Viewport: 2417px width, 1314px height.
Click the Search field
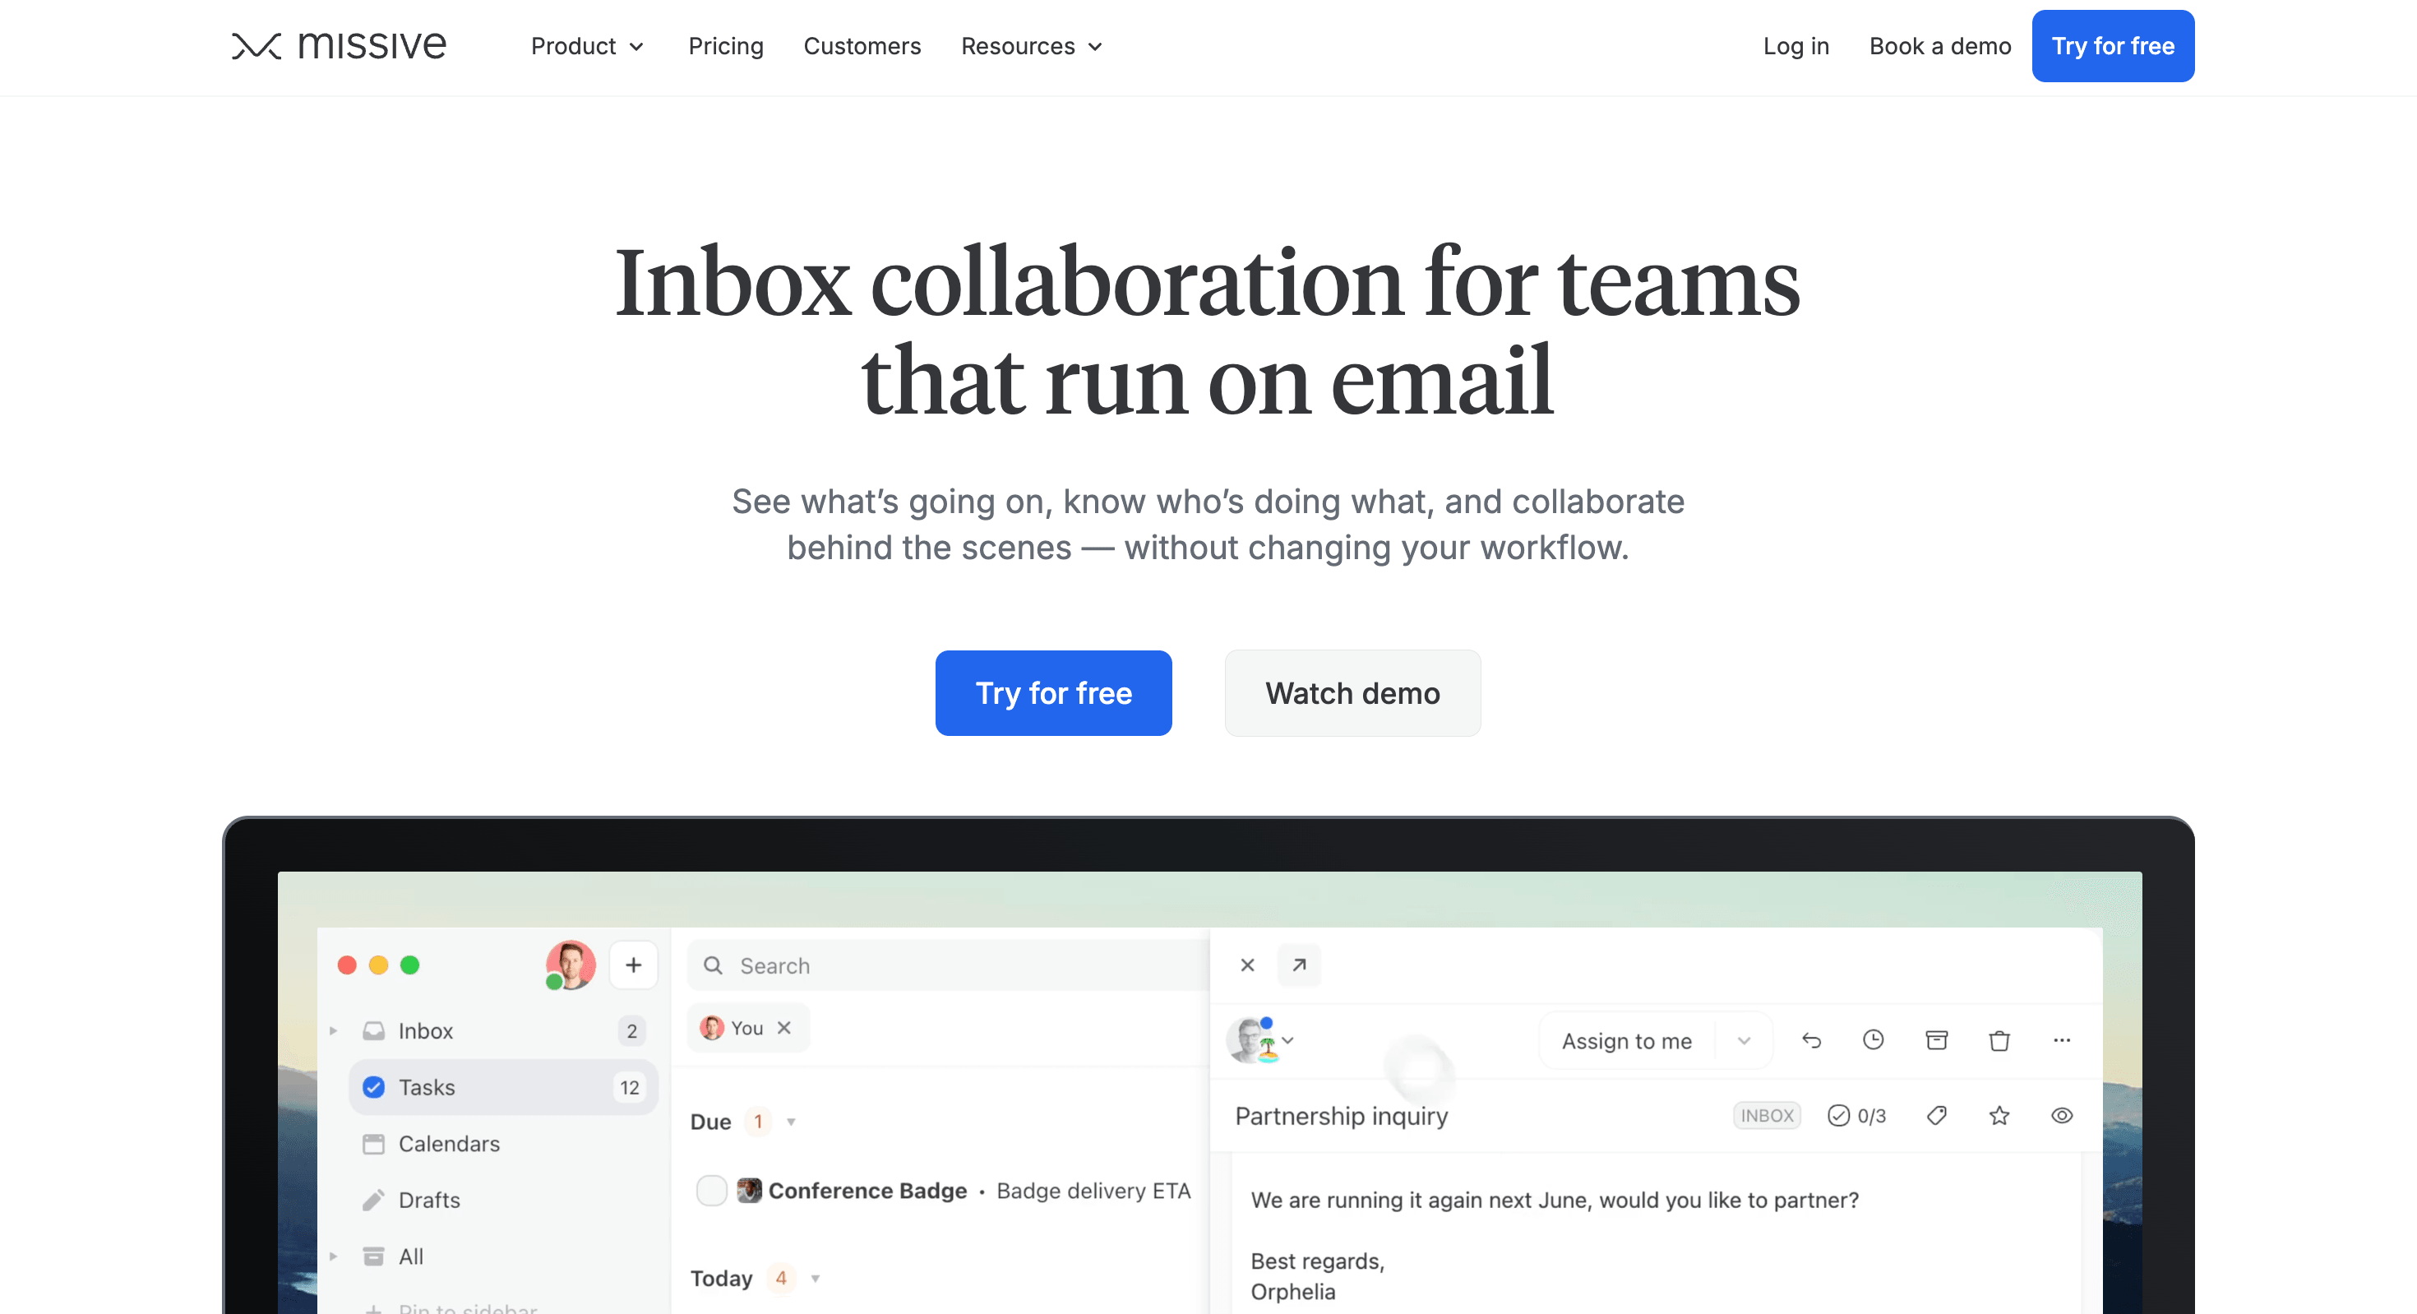coord(948,965)
